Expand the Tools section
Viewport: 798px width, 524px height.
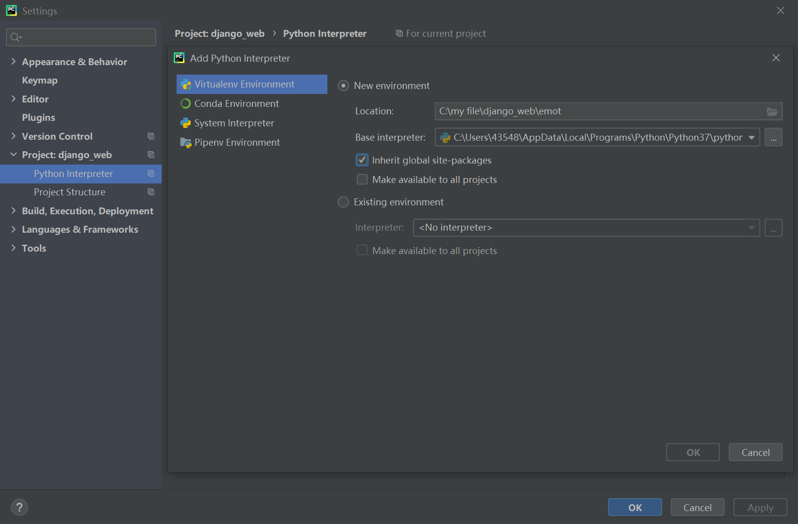(13, 248)
